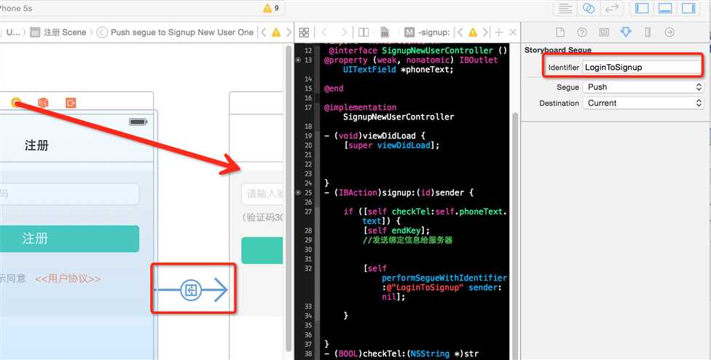Click the performSegueWithIdentifier code text

(444, 278)
